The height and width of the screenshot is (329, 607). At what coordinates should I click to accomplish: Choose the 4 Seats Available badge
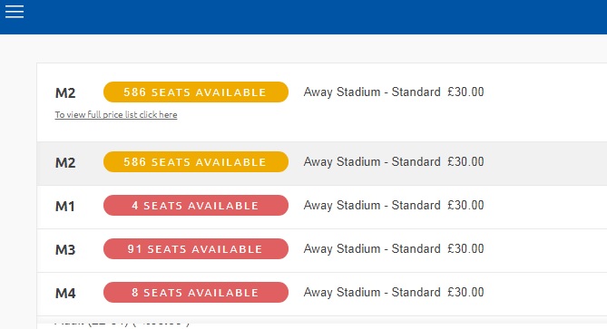(196, 206)
